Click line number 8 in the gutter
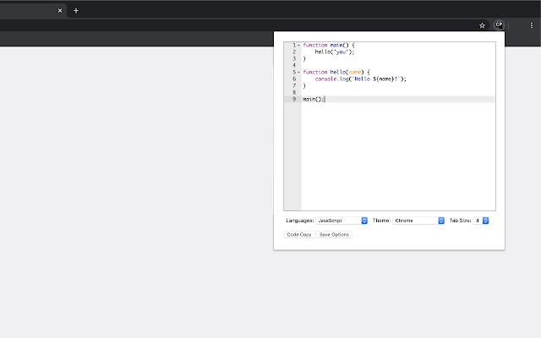 click(x=294, y=92)
